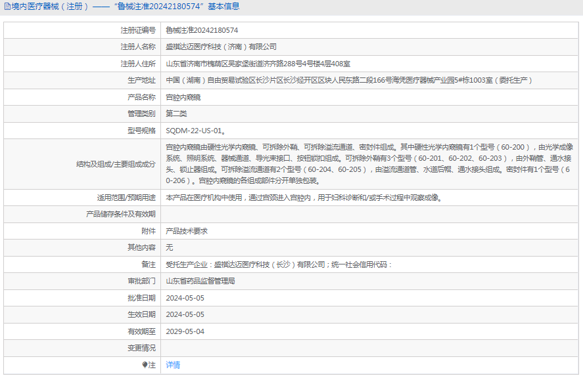Click the 审批部门 label

tap(142, 281)
